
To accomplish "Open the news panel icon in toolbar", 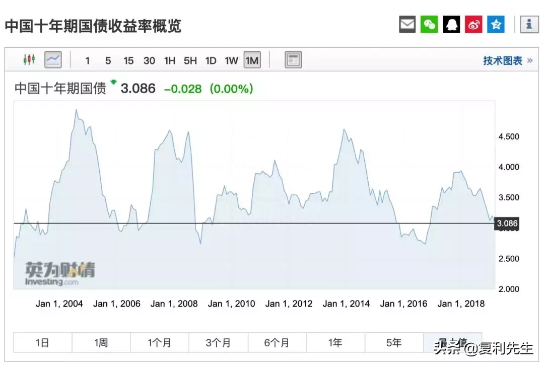I will tap(293, 60).
